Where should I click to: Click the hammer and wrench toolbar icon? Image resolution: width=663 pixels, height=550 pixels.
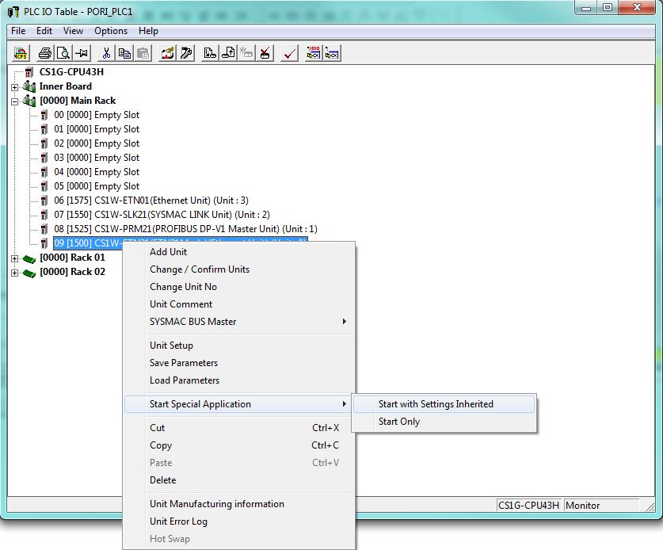pyautogui.click(x=186, y=53)
